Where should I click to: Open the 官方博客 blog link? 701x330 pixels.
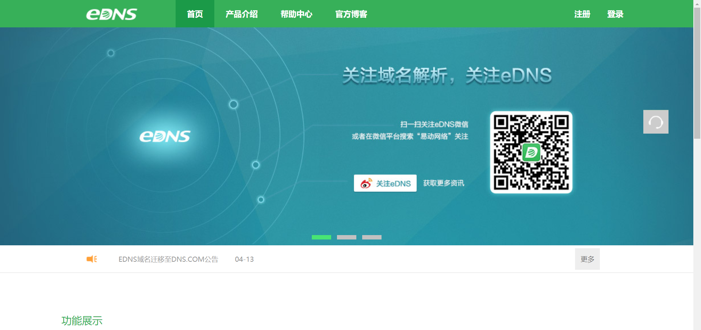pos(351,14)
